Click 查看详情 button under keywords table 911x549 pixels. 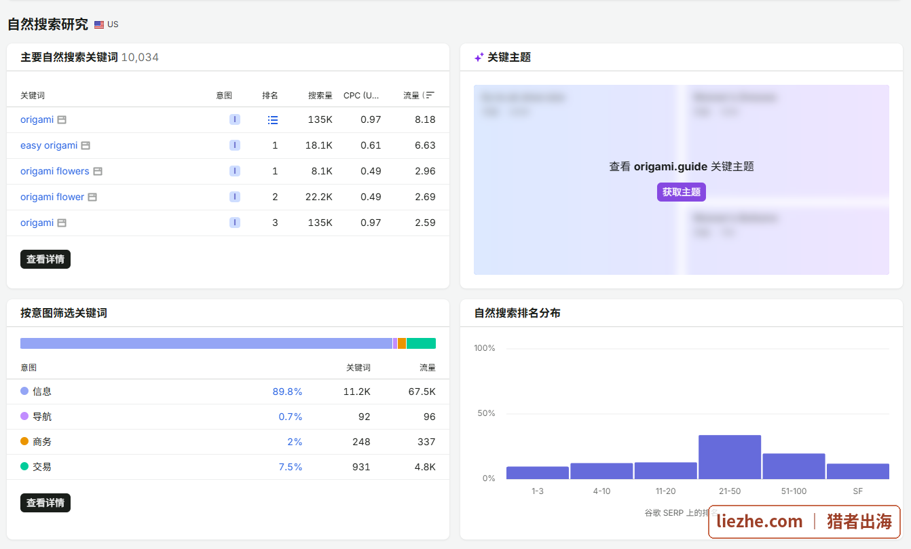(x=45, y=259)
